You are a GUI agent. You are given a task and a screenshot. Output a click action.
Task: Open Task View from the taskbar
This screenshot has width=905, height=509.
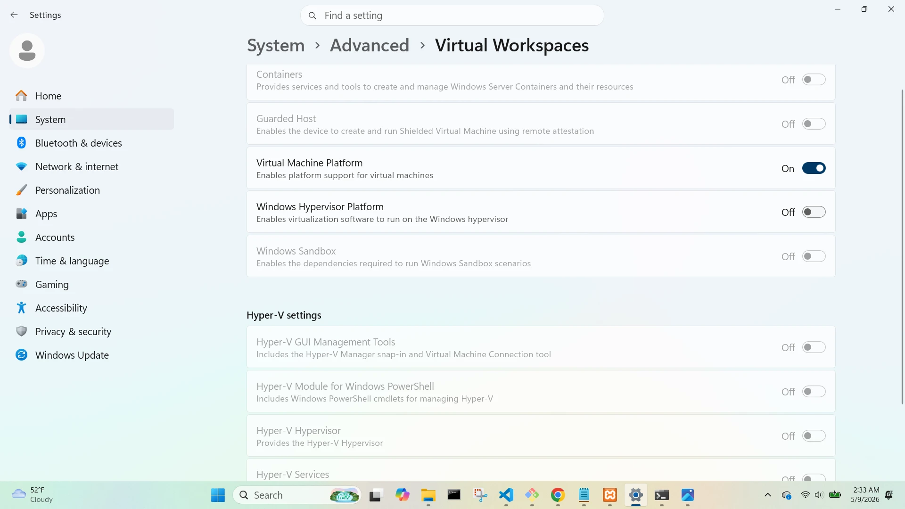tap(375, 495)
